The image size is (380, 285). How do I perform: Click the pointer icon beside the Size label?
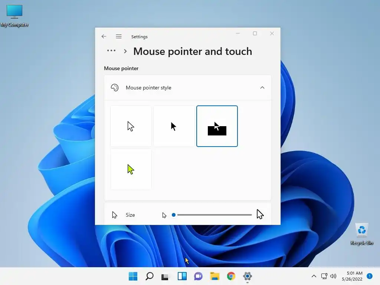(115, 215)
